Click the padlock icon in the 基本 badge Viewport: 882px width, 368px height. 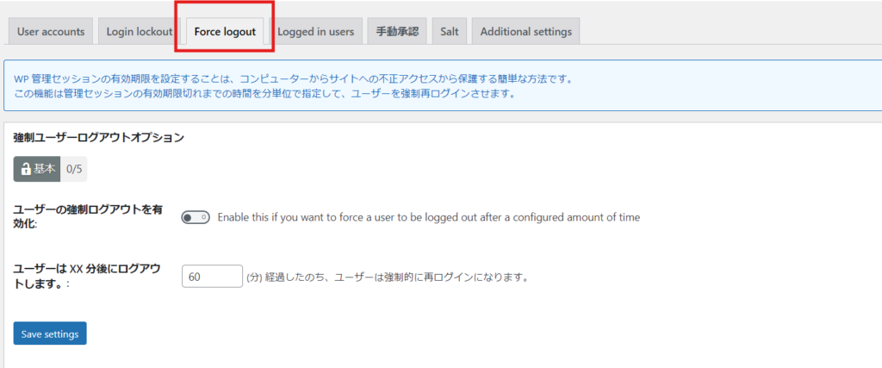25,170
